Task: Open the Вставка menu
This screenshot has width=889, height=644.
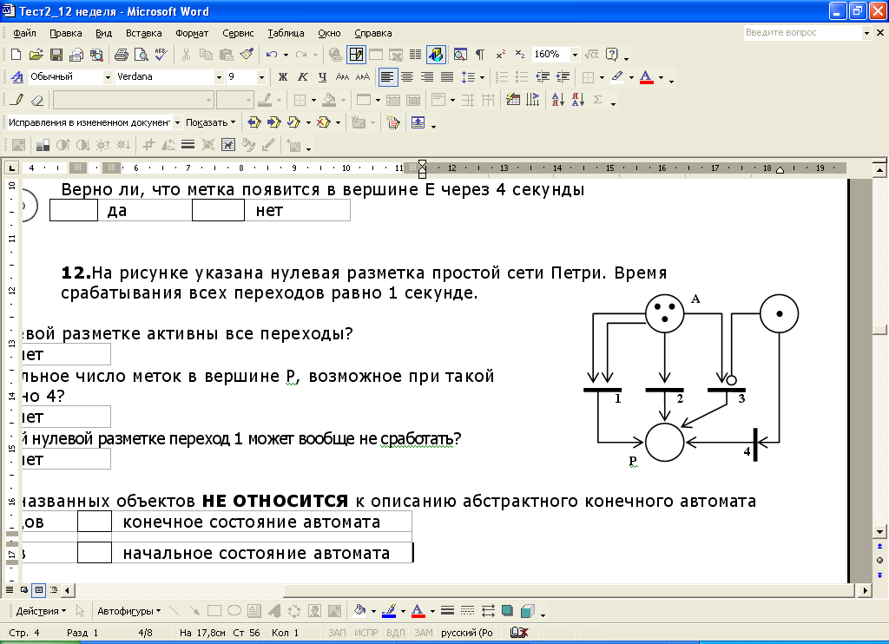Action: (x=143, y=34)
